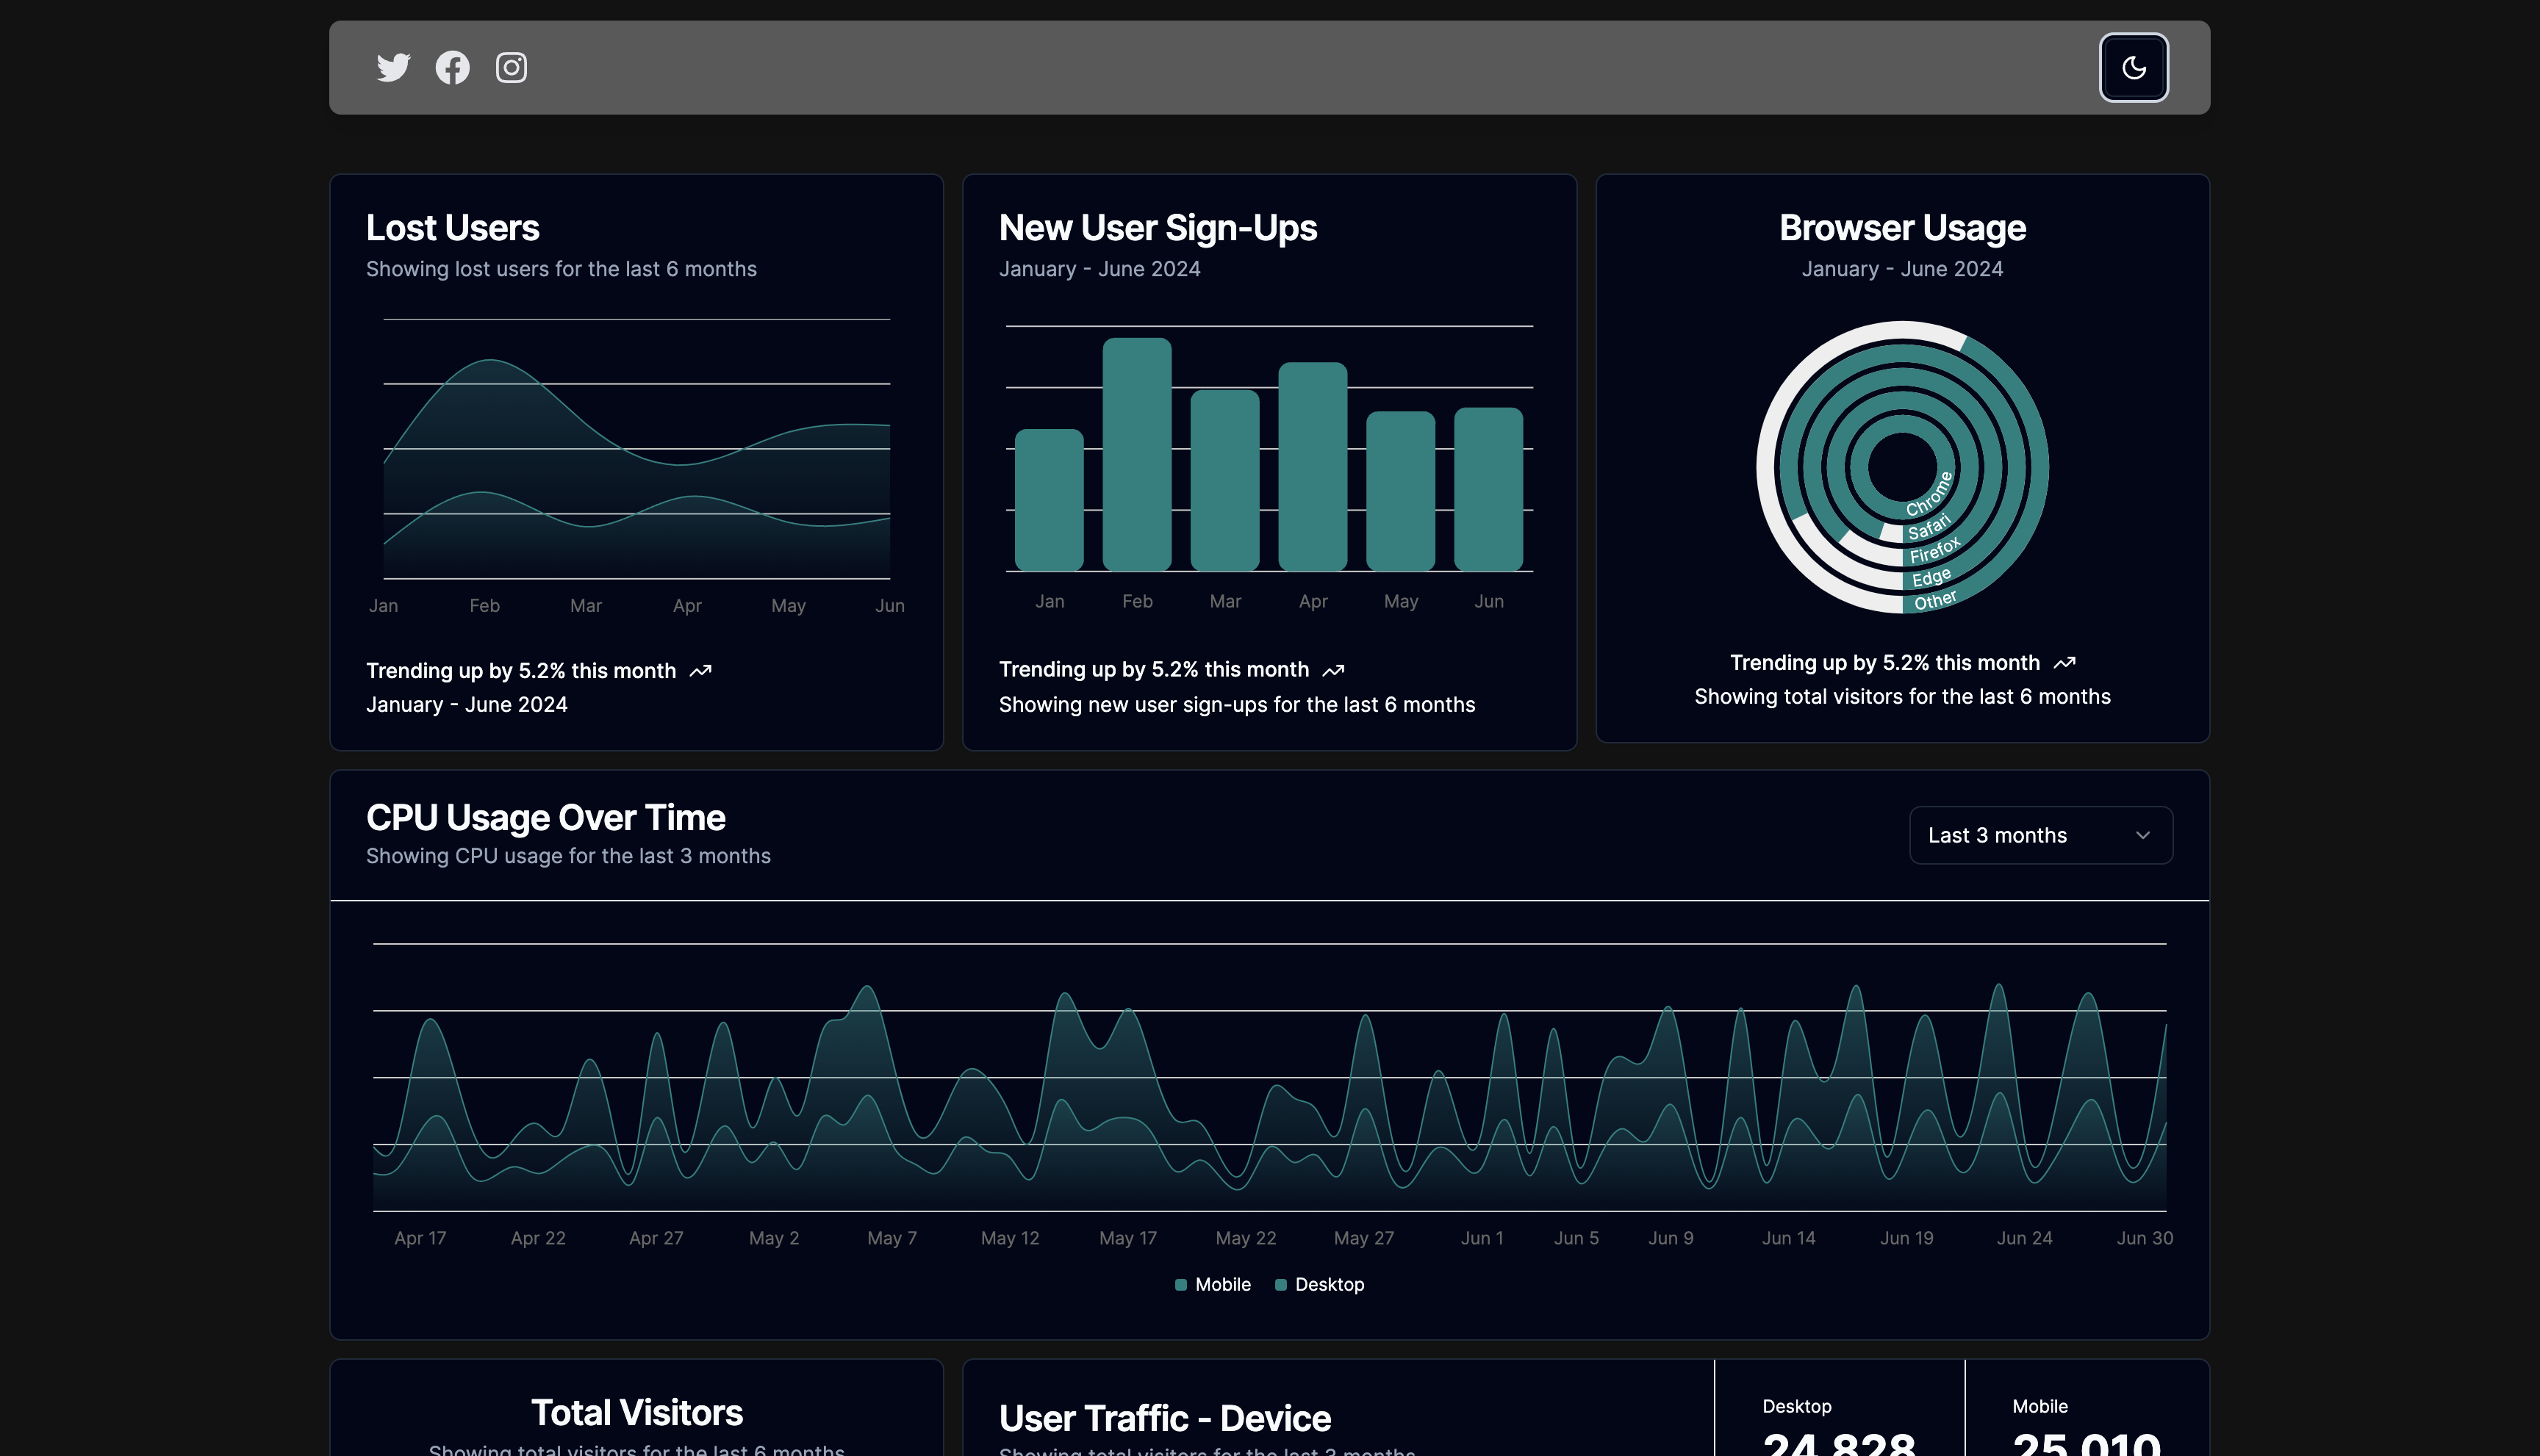Click the Apr bar in Sign-Ups chart
Screen dimensions: 2540x1456
coord(1313,467)
